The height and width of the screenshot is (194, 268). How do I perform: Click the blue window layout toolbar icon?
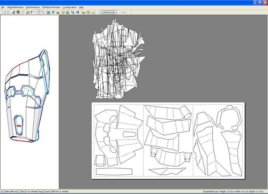click(x=33, y=12)
